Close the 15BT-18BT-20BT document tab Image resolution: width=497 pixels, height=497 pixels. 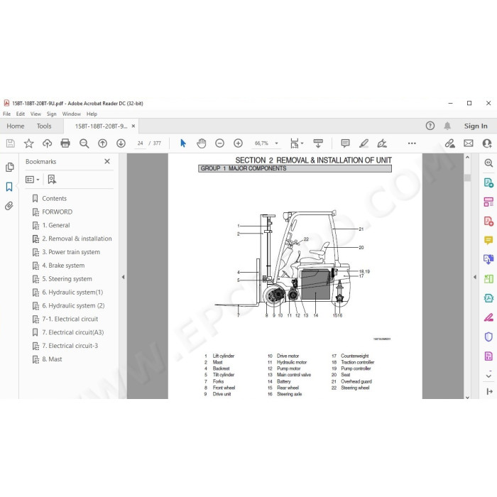pos(133,126)
